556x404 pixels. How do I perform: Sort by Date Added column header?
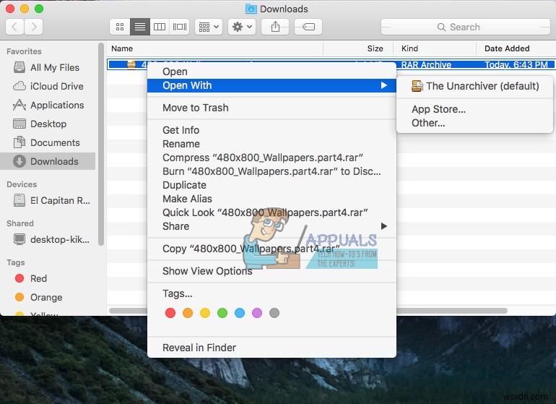(x=516, y=48)
